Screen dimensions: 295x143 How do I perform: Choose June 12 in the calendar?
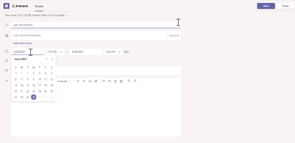tap(52, 79)
